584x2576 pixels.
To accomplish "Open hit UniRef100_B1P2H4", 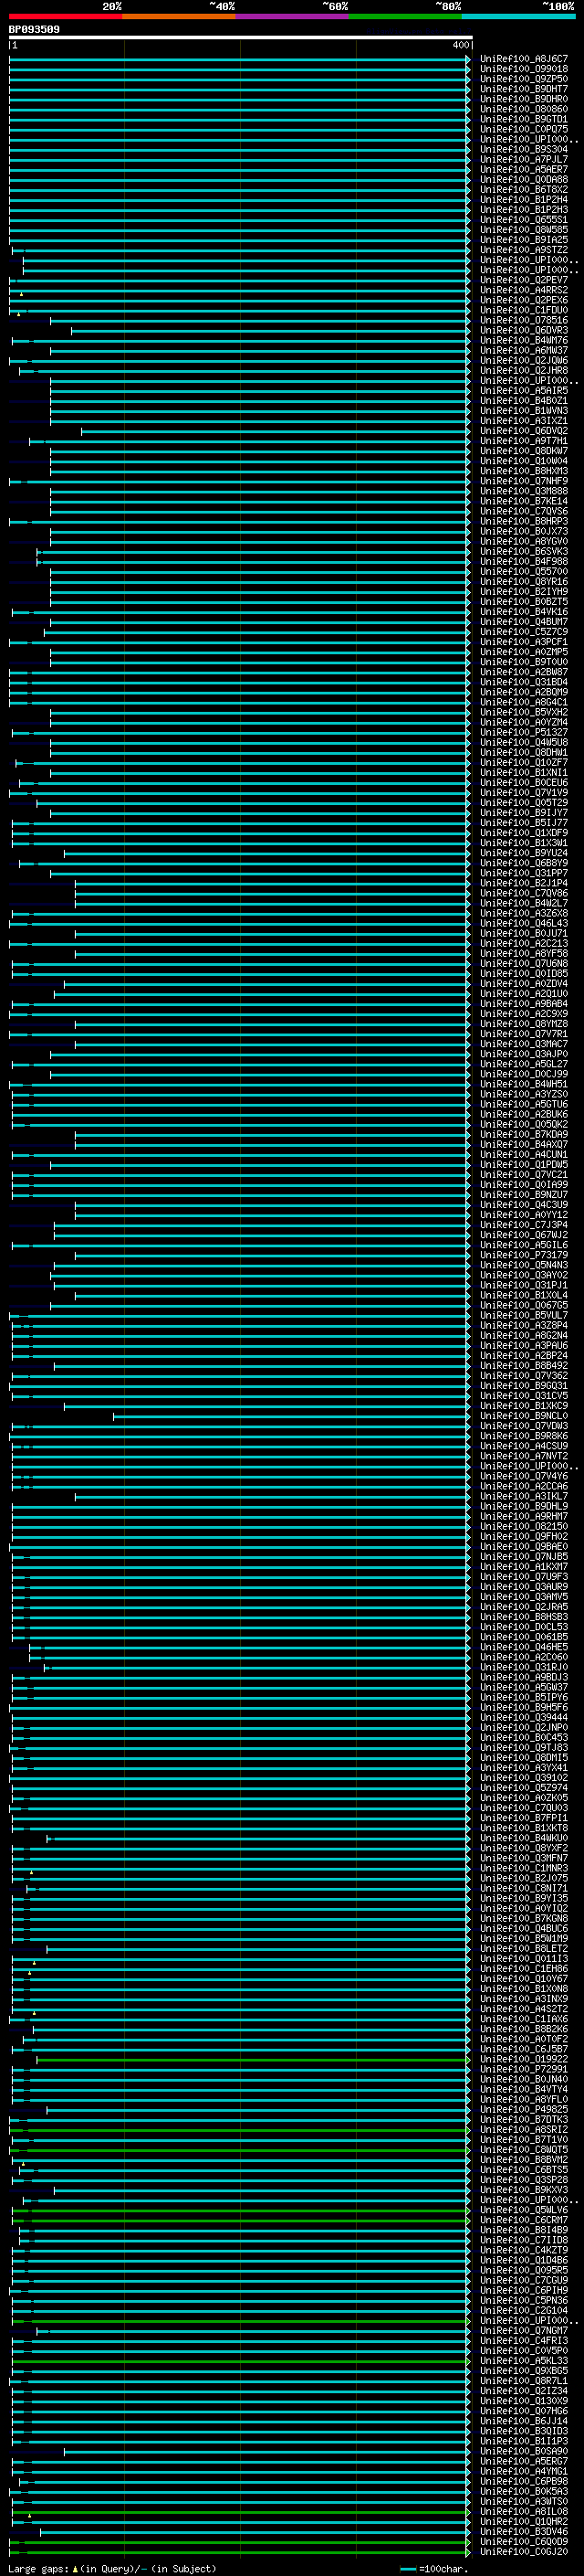I will 524,200.
